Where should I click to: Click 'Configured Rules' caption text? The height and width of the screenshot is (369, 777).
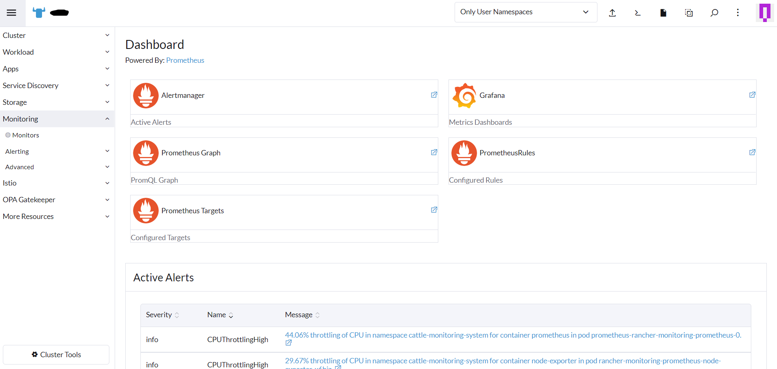tap(476, 180)
